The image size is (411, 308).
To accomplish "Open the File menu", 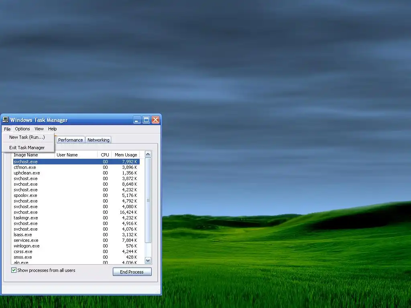I will click(7, 129).
